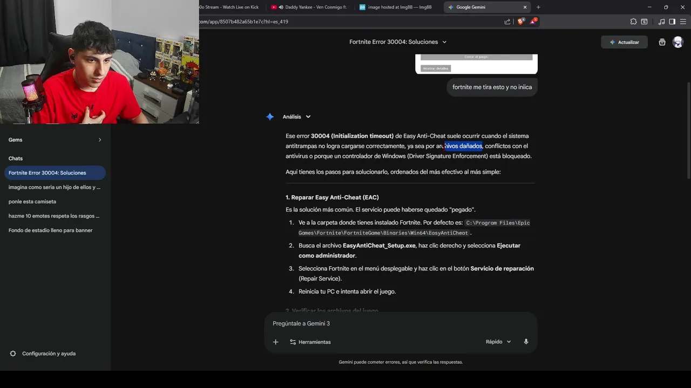The image size is (691, 388).
Task: Click the microphone voice input icon
Action: point(526,342)
